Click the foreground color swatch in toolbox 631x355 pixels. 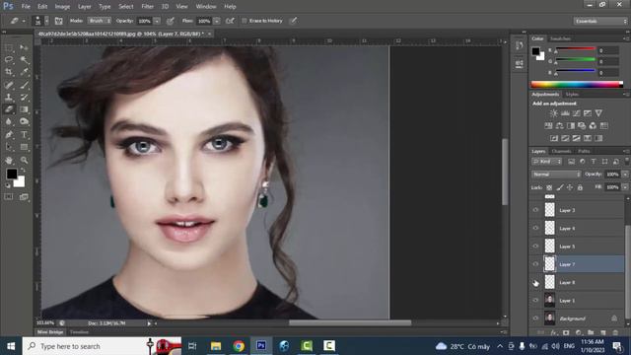click(x=11, y=174)
